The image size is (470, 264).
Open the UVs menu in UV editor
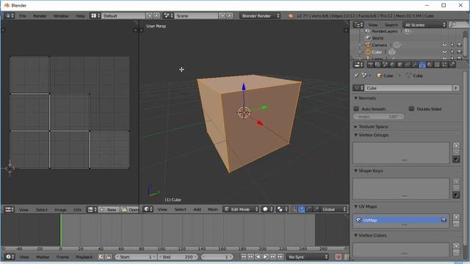pyautogui.click(x=77, y=210)
